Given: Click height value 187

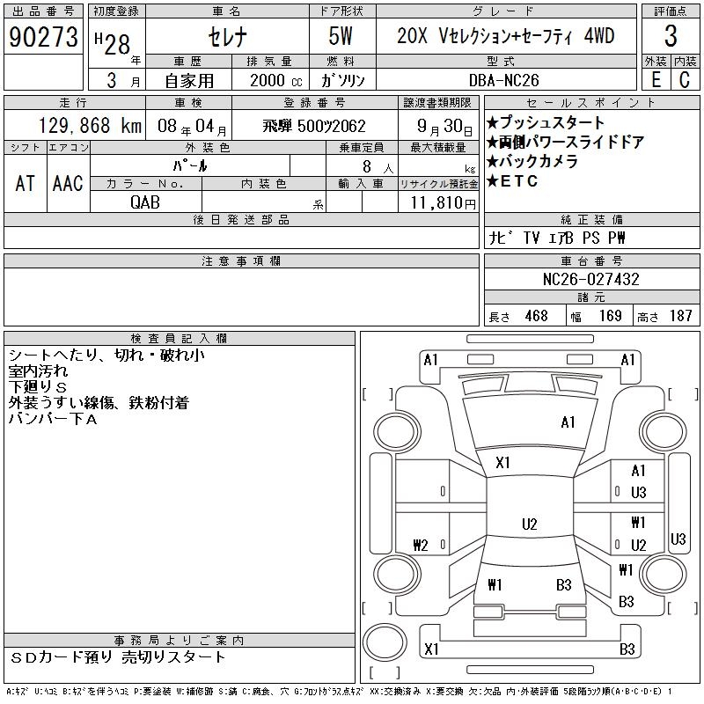Looking at the screenshot, I should [680, 316].
